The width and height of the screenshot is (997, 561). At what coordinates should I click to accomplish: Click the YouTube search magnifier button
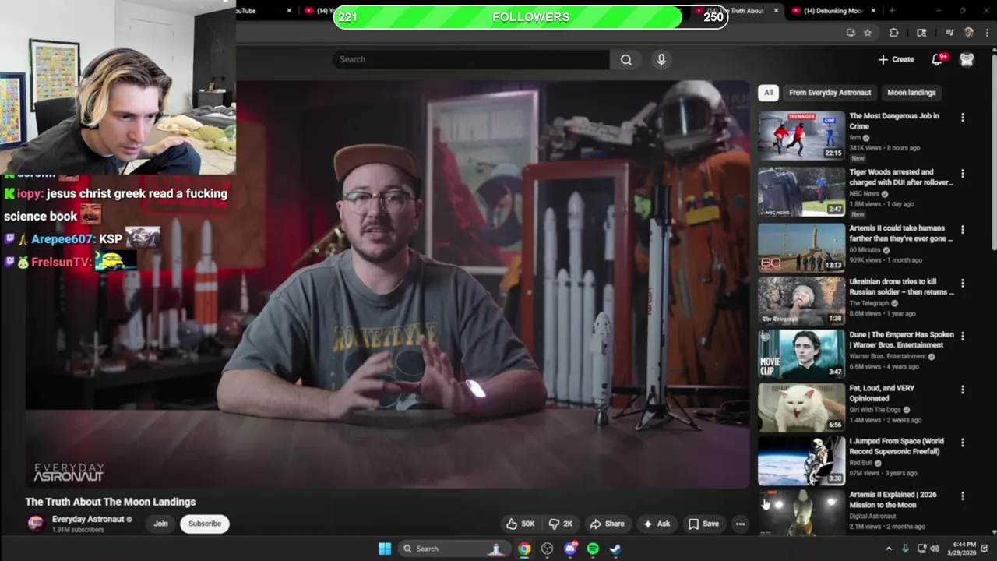pos(625,59)
